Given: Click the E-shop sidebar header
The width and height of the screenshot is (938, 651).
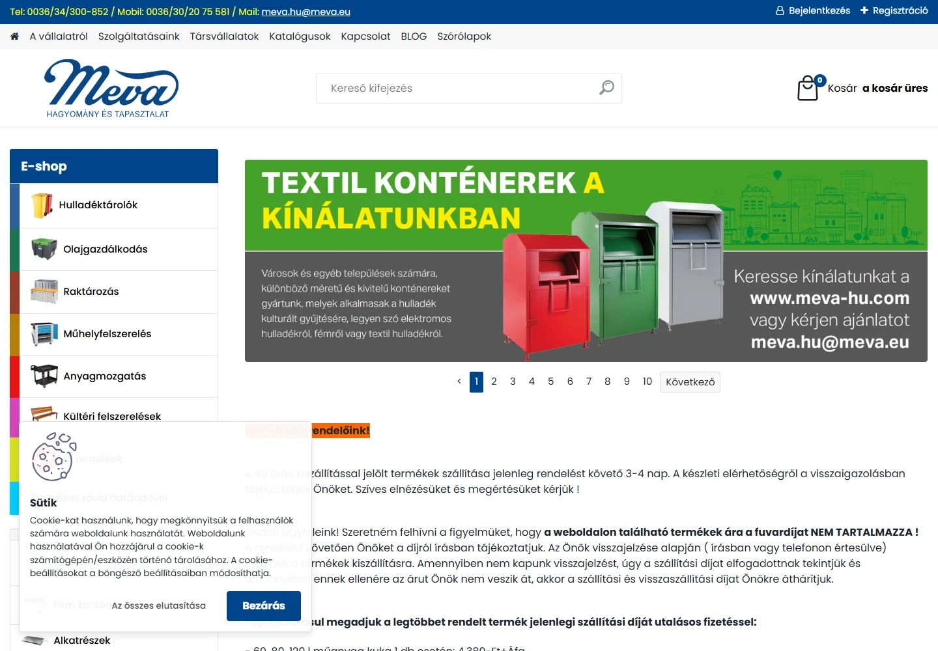Looking at the screenshot, I should (114, 166).
